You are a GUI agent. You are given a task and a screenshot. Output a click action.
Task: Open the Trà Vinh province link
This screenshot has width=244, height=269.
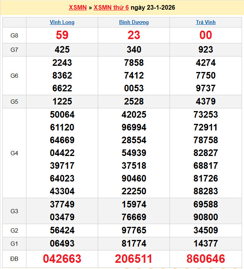point(206,22)
